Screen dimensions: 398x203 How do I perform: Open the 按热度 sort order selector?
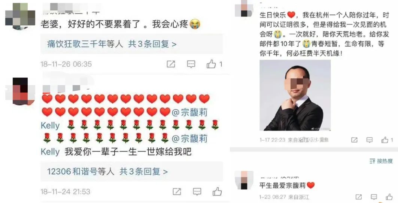(381, 161)
